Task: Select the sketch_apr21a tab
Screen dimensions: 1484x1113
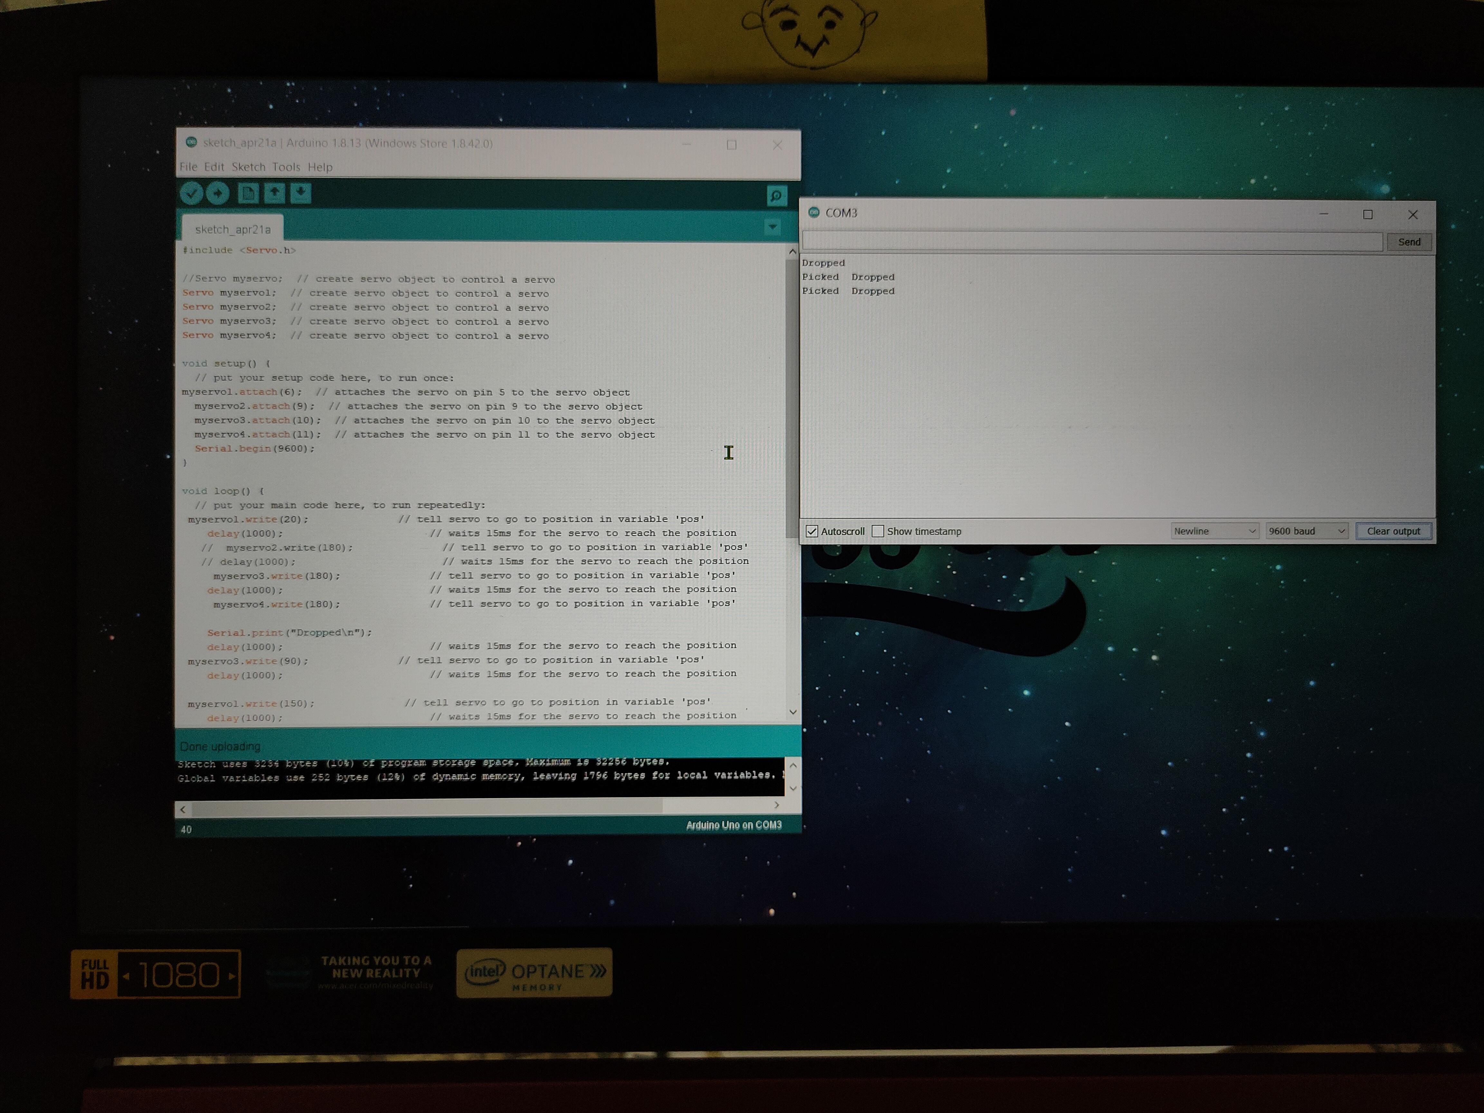Action: (x=233, y=229)
